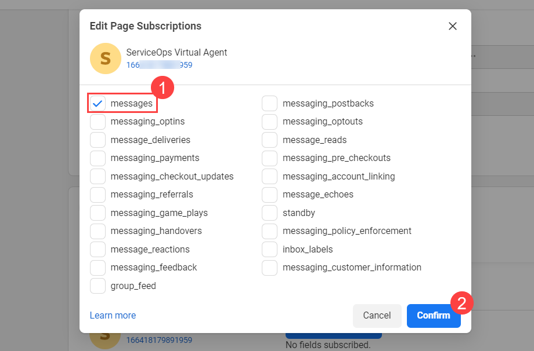
Task: Check messaging_checkout_updates
Action: (97, 176)
